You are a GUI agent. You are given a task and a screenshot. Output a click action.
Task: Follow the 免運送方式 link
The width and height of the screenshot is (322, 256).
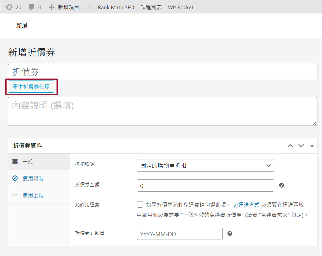click(246, 205)
